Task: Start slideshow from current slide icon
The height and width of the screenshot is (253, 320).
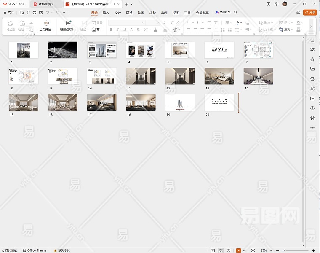Action: tap(46, 23)
